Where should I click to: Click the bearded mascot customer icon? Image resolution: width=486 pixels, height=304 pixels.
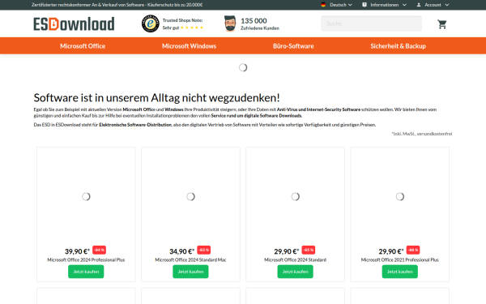230,24
